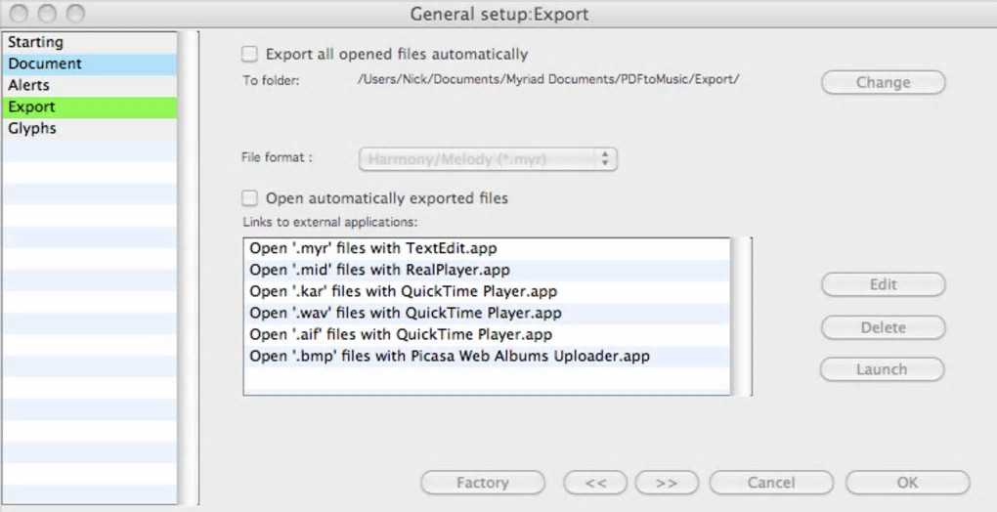997x512 pixels.
Task: Select the '.mid' RealPlayer.app link entry
Action: 379,270
